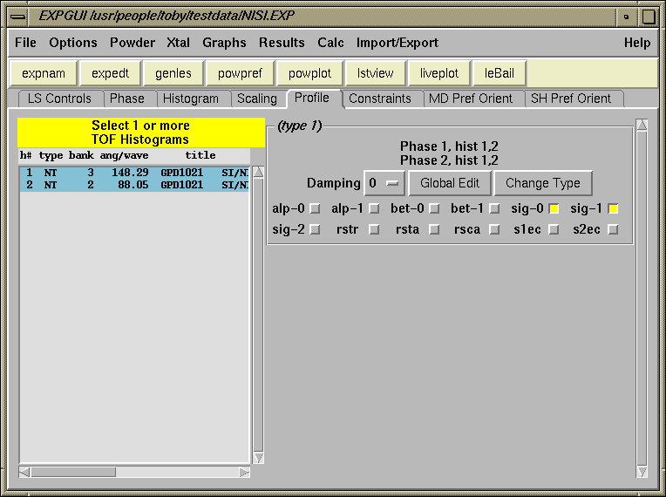The width and height of the screenshot is (666, 497).
Task: Open the Calc menu
Action: [x=330, y=43]
